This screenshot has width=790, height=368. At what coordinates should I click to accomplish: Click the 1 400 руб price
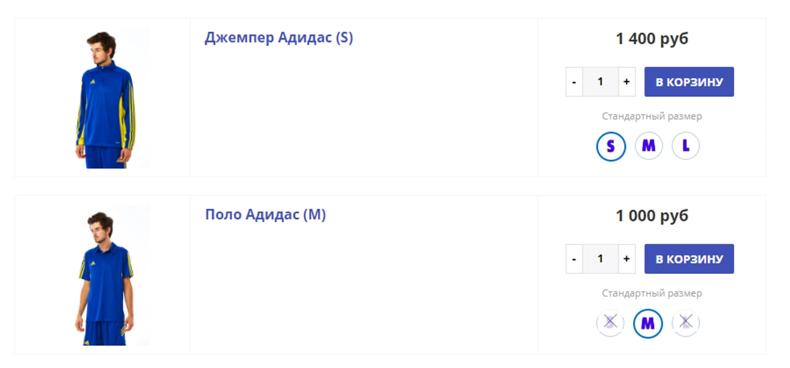(x=652, y=39)
